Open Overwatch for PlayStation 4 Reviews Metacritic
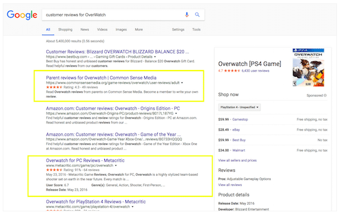The height and width of the screenshot is (218, 342). (x=95, y=202)
